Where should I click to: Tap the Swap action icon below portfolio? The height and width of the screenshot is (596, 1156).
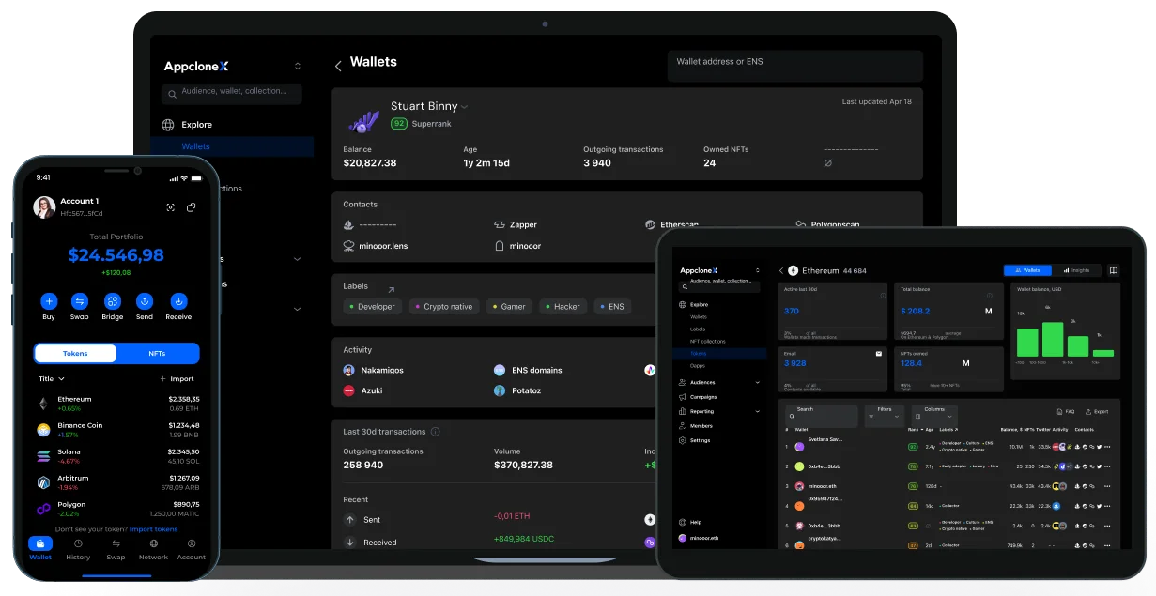click(80, 301)
